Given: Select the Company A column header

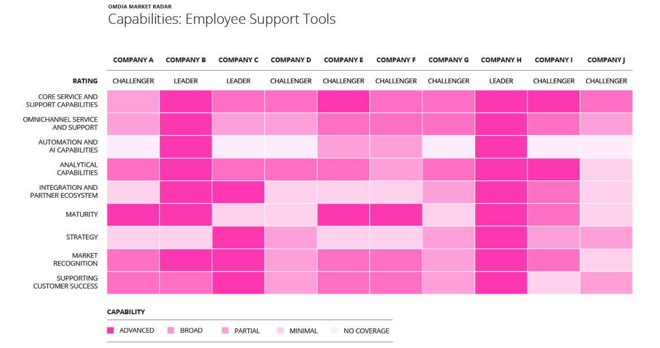Looking at the screenshot, I should pyautogui.click(x=133, y=60).
